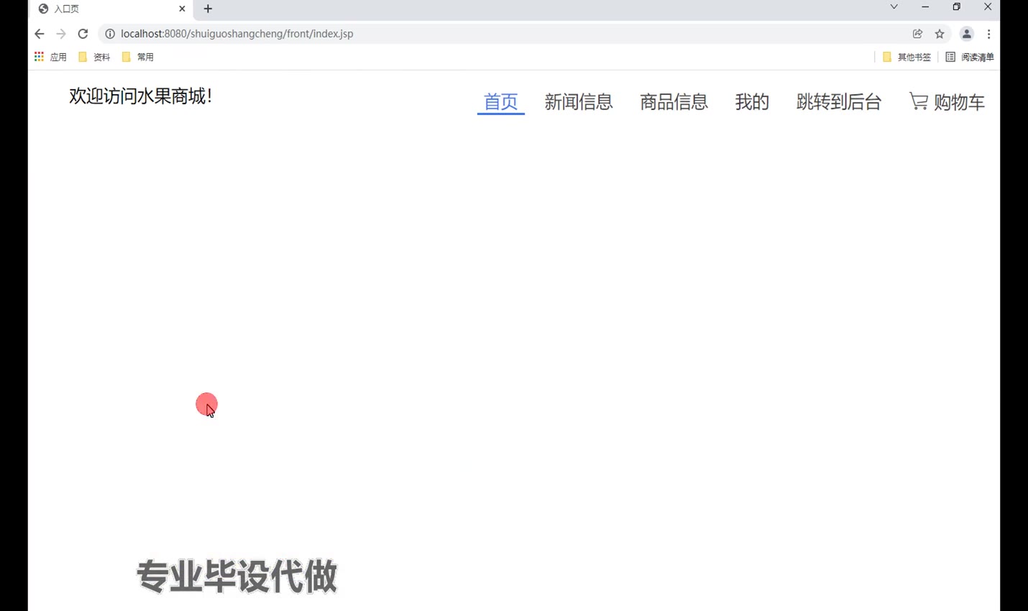The width and height of the screenshot is (1028, 611).
Task: Share this page via the share icon
Action: tap(917, 34)
